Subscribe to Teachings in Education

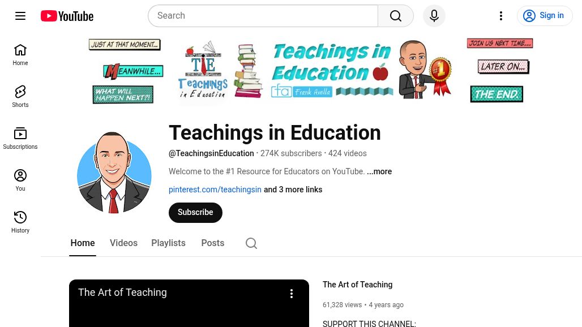point(196,213)
